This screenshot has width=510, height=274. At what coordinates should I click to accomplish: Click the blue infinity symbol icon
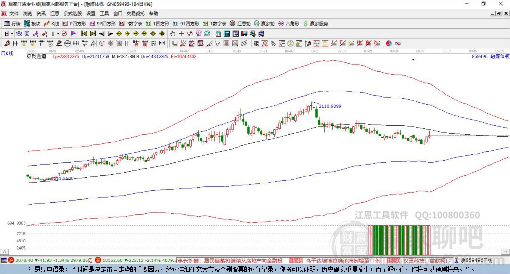398,43
